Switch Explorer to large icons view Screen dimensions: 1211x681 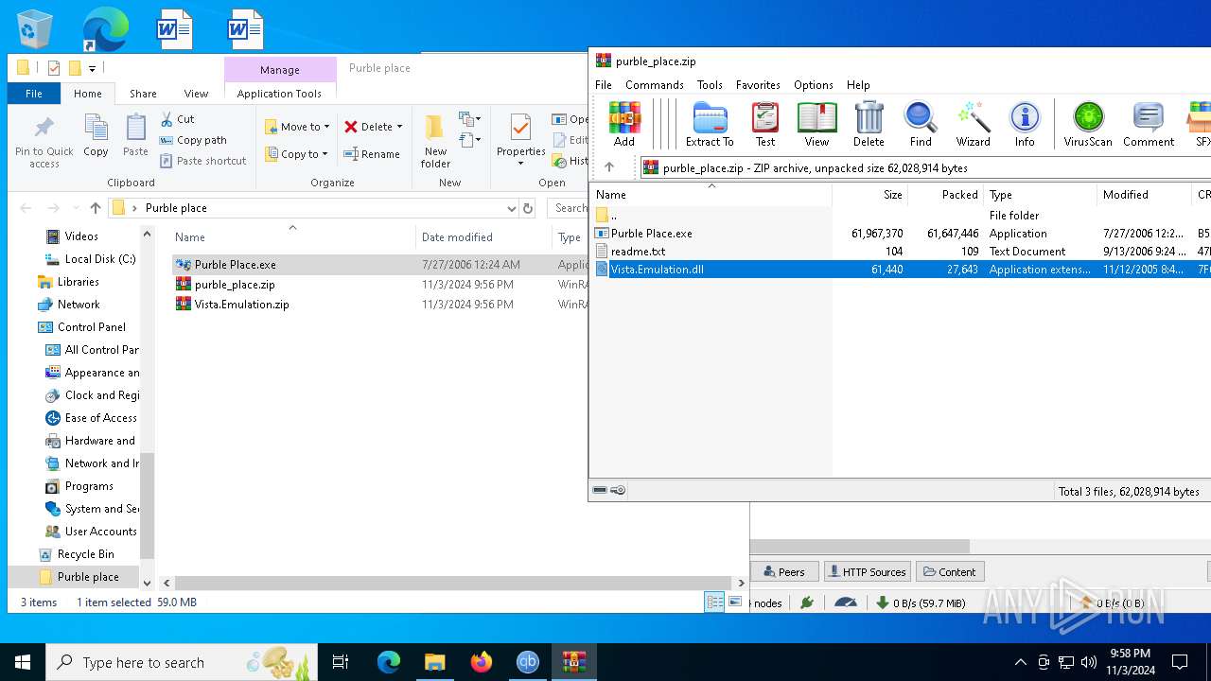(x=735, y=602)
